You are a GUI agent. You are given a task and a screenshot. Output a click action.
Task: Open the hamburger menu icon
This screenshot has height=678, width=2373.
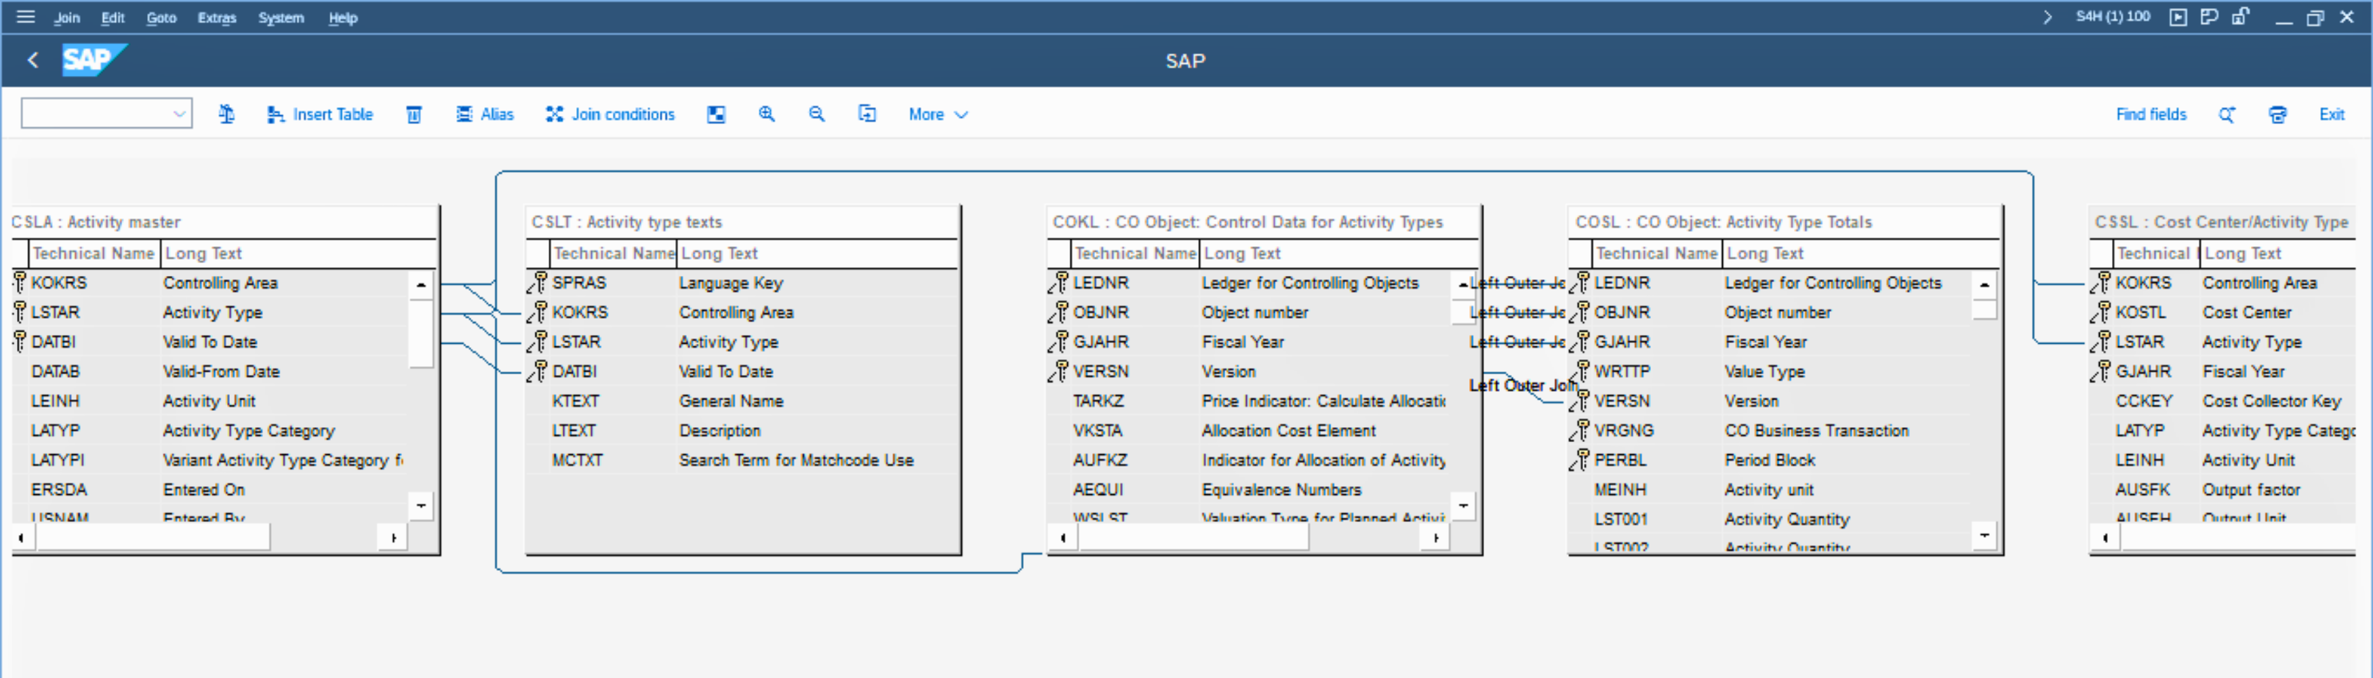point(26,16)
